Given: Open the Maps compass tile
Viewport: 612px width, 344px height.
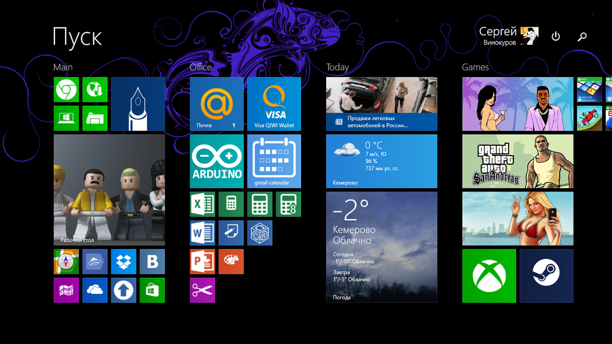Looking at the screenshot, I should (66, 261).
